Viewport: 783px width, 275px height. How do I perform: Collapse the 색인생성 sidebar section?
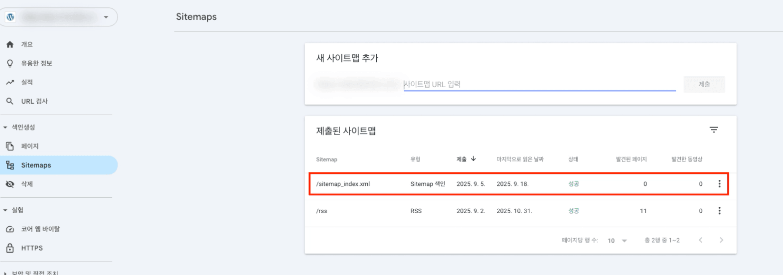[5, 128]
